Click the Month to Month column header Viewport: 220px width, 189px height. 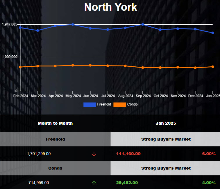pyautogui.click(x=55, y=123)
